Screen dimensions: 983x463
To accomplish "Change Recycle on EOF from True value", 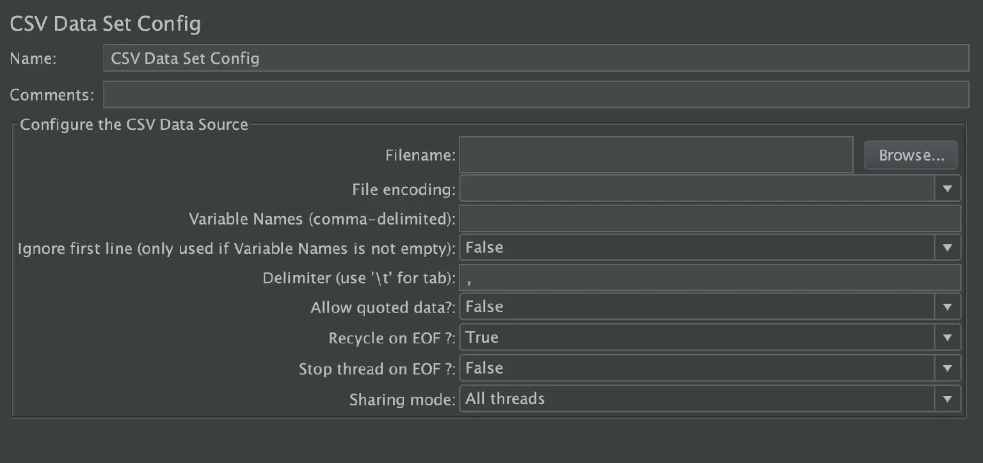I will [x=704, y=338].
